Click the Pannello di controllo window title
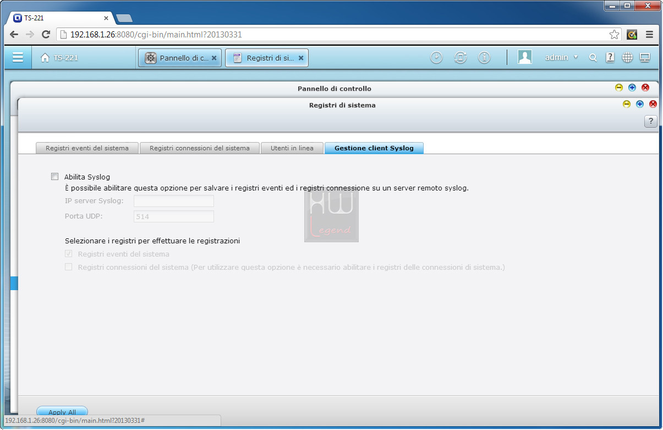This screenshot has width=663, height=430. [335, 89]
